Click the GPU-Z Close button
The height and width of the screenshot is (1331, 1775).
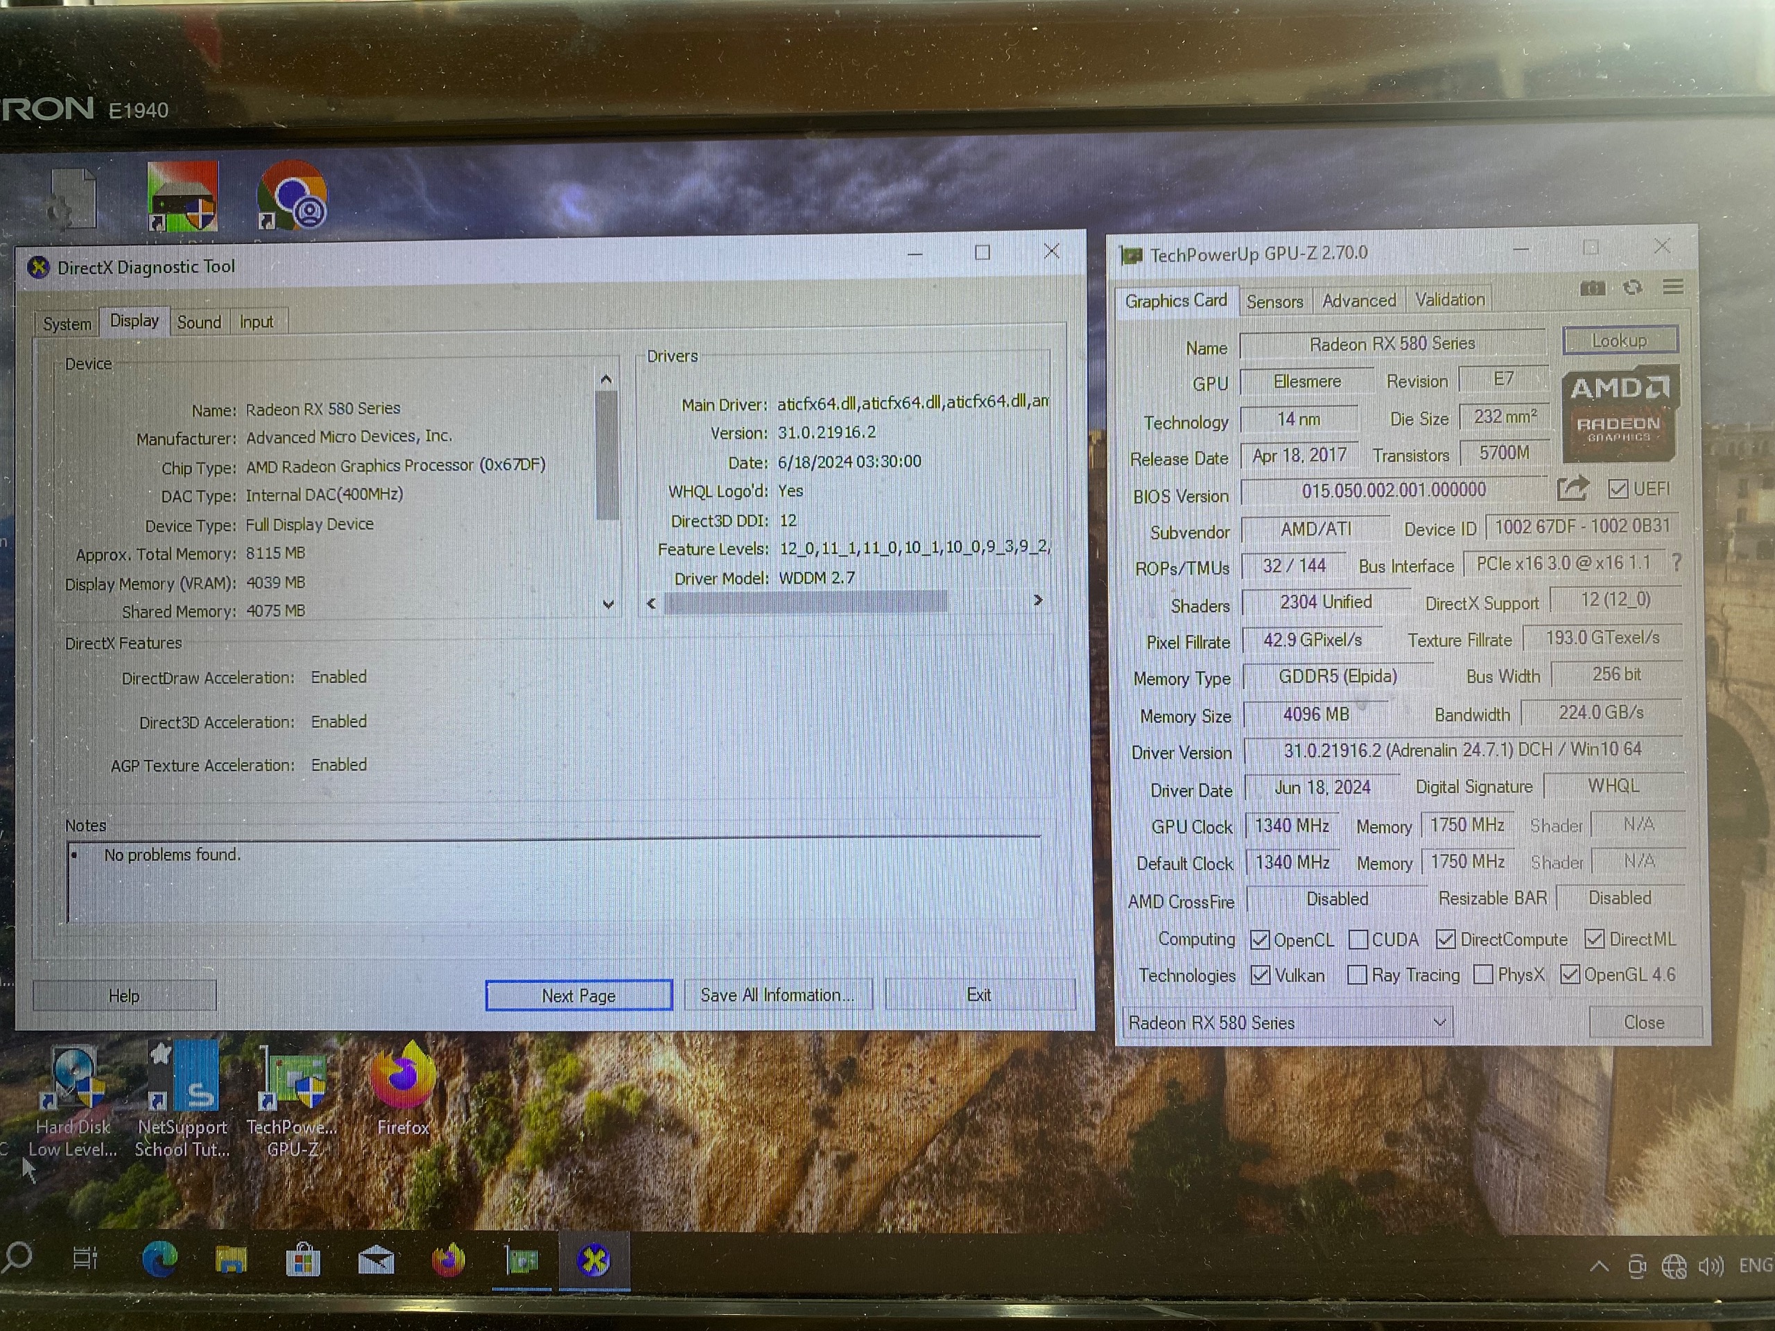[1644, 1022]
